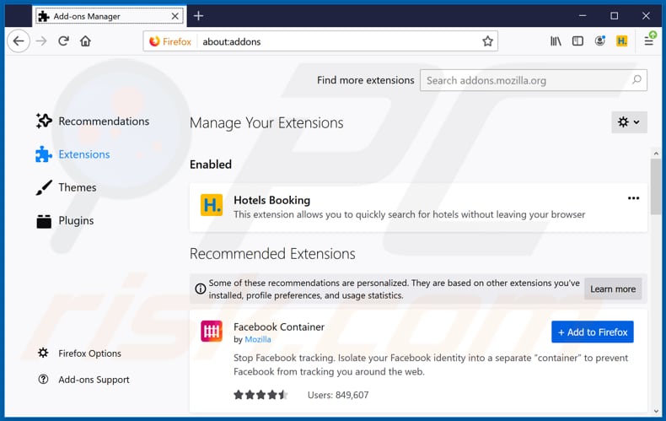
Task: Open a new tab with plus
Action: tap(198, 16)
